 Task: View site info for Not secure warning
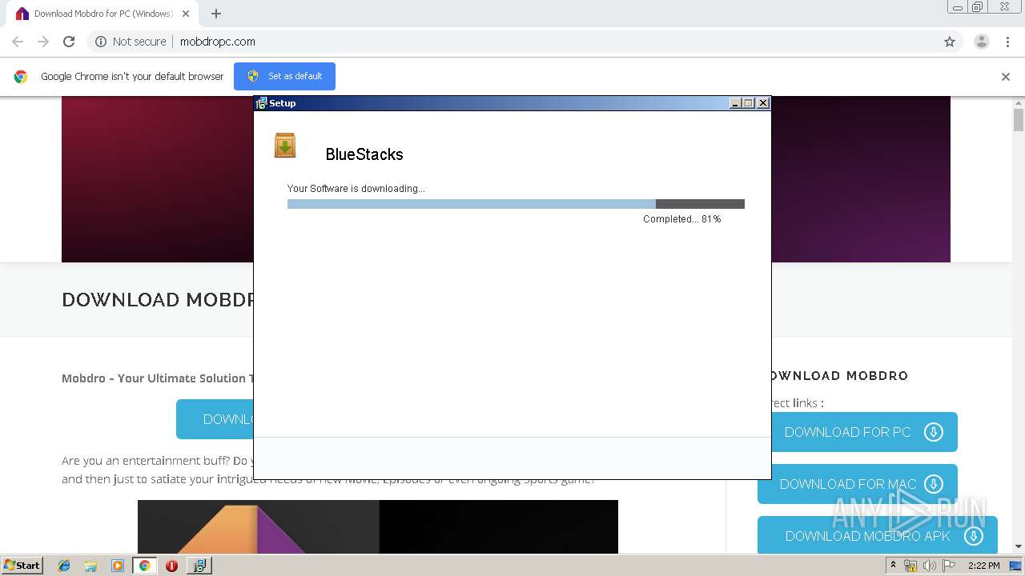tap(131, 42)
